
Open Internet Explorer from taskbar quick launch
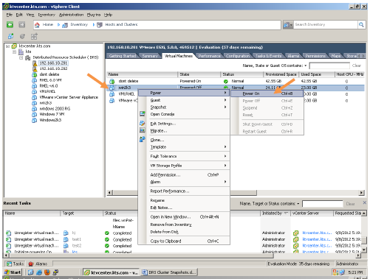pos(39,272)
